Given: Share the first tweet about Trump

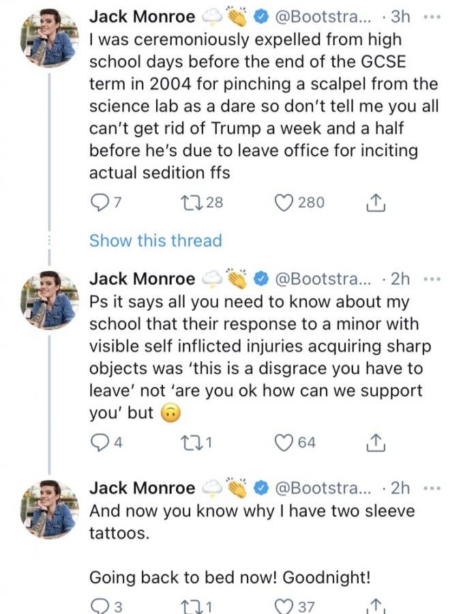Looking at the screenshot, I should (376, 203).
